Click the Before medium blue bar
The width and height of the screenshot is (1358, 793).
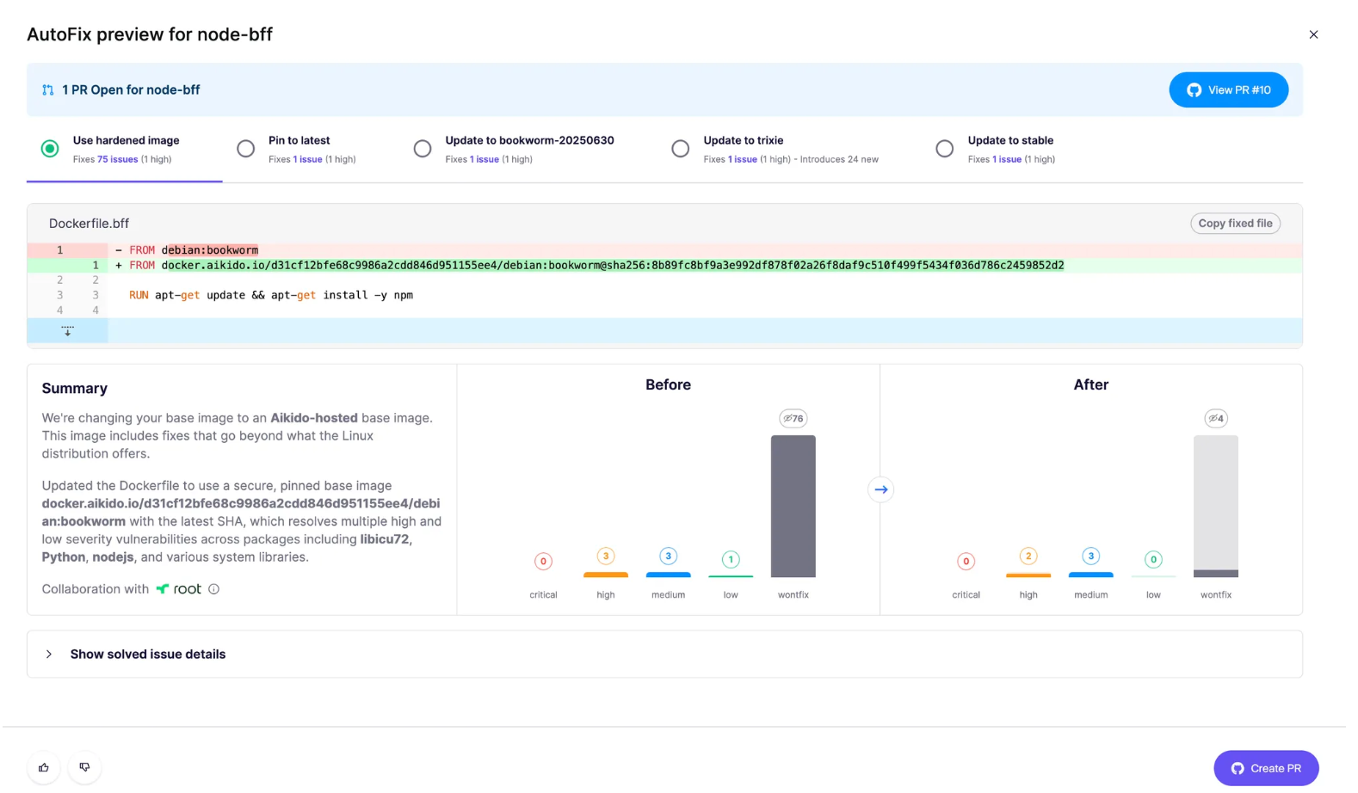(x=668, y=575)
